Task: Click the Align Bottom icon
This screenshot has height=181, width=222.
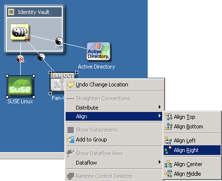Action: (168, 126)
